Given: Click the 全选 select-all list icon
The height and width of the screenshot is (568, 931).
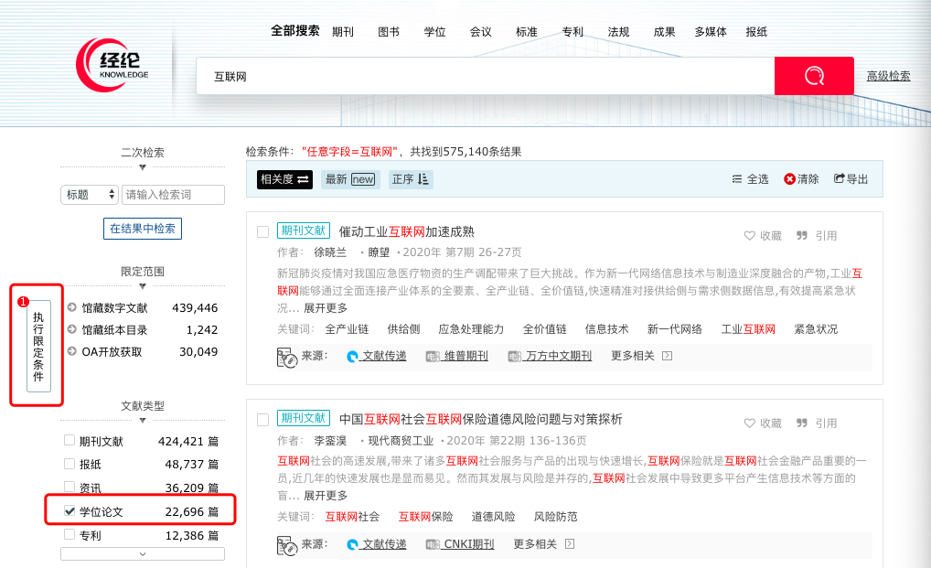Looking at the screenshot, I should click(738, 179).
